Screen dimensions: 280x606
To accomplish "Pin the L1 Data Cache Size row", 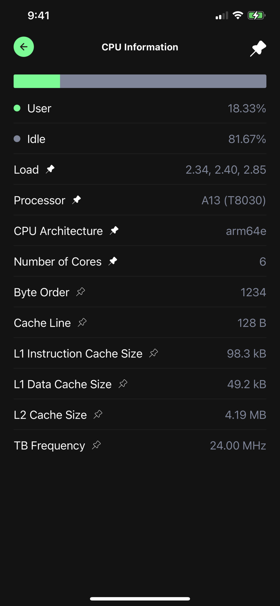I will [123, 384].
